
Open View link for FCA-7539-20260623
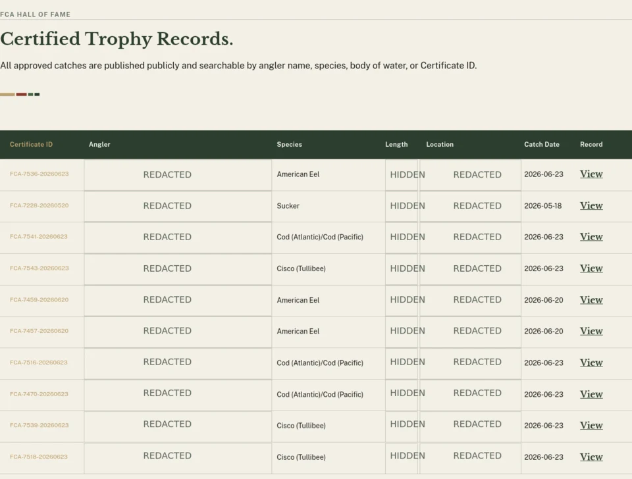[591, 426]
